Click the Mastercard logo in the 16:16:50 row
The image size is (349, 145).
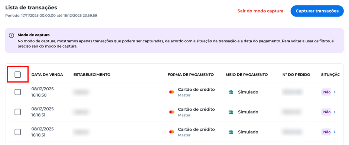pyautogui.click(x=172, y=92)
